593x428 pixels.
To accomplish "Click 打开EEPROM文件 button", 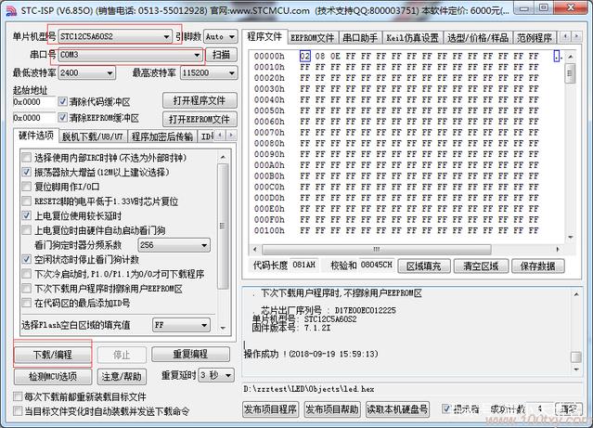I will [200, 119].
